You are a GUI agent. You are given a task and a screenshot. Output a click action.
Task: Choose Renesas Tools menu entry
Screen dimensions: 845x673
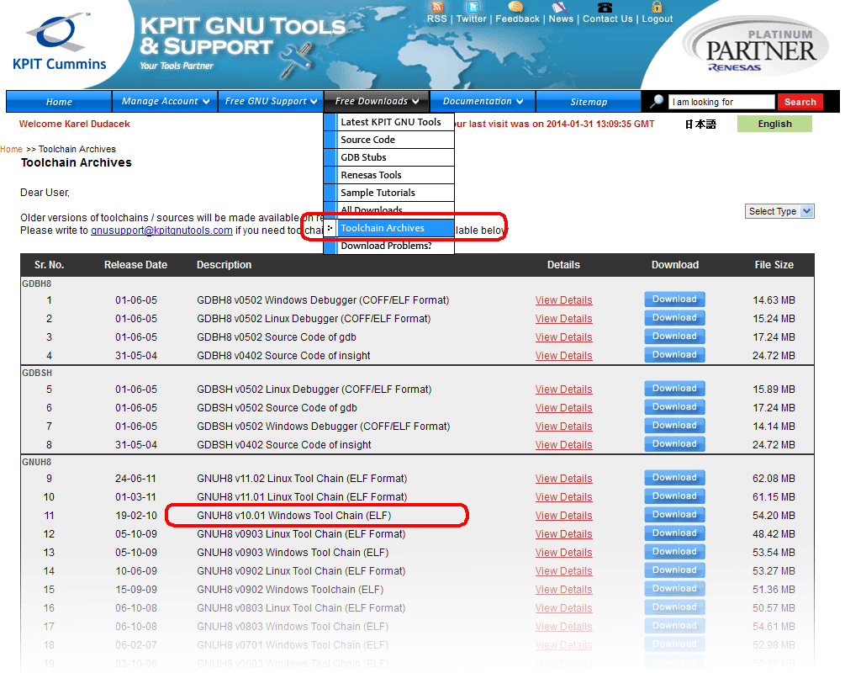click(x=371, y=175)
